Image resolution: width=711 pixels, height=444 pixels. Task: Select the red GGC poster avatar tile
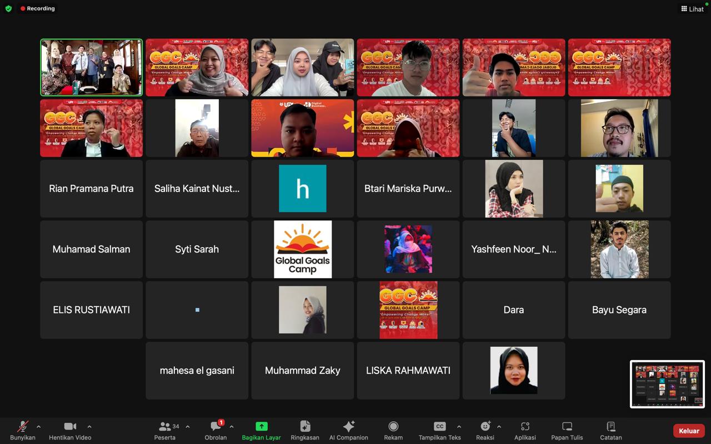(x=408, y=310)
